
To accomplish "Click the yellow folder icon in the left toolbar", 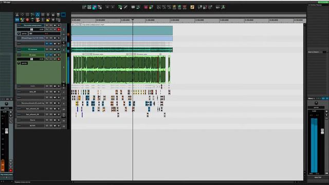I will [x=48, y=20].
